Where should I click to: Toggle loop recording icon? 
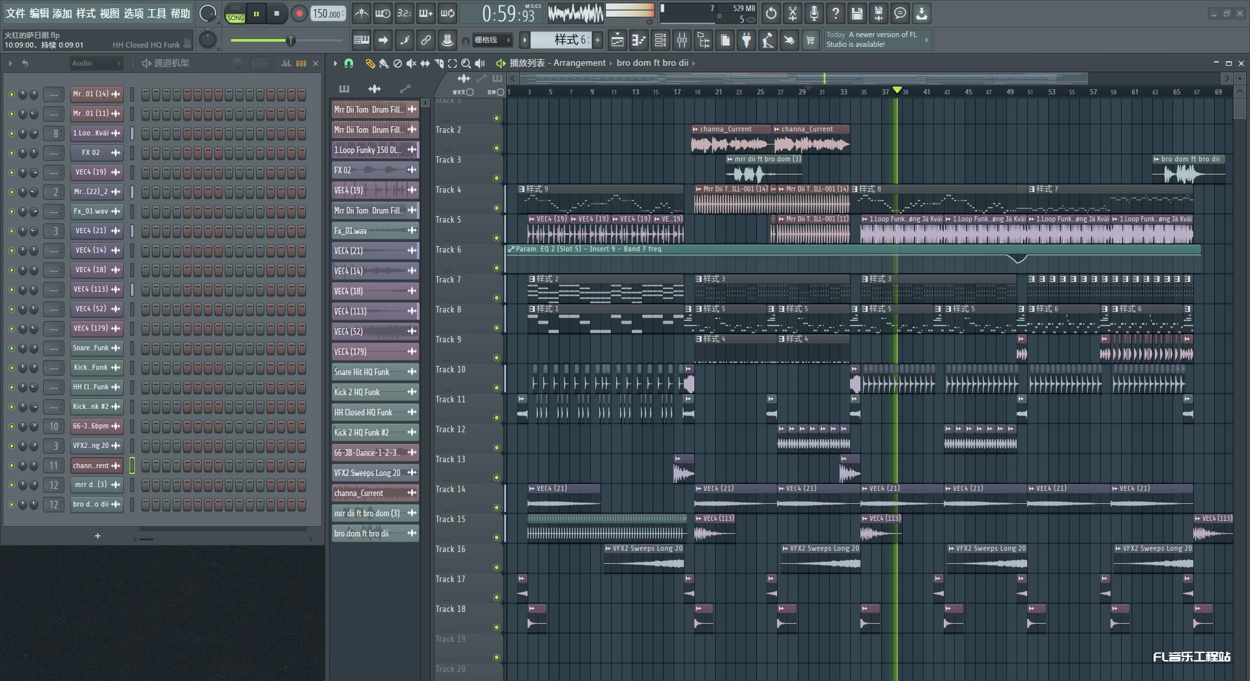447,13
